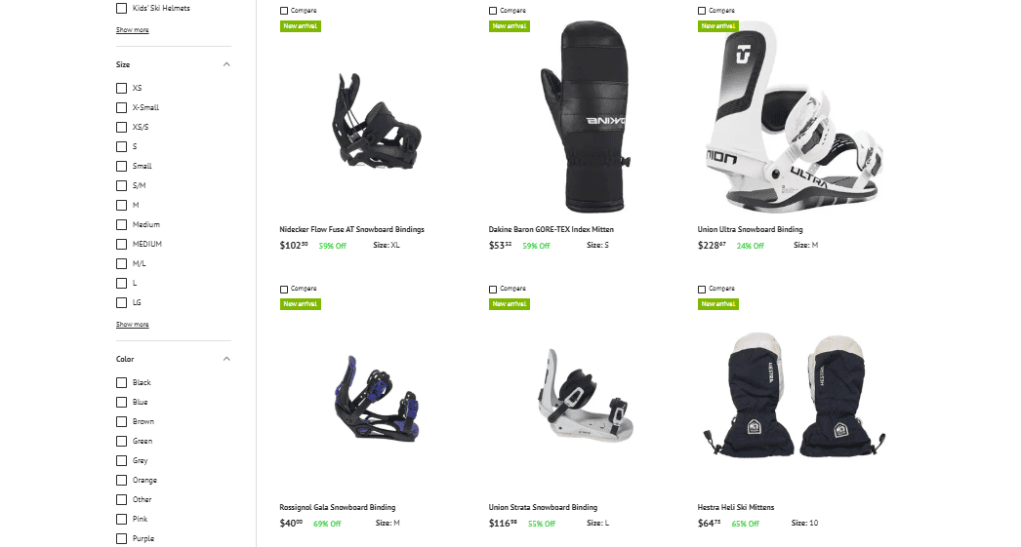
Task: Open Union Strata Snowboard Binding title link
Action: point(543,507)
